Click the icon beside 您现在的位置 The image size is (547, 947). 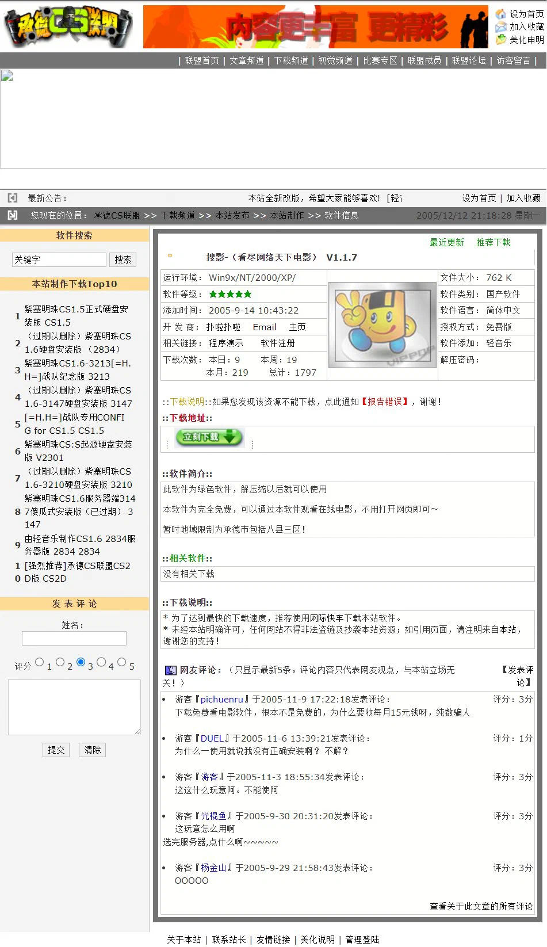(x=13, y=215)
